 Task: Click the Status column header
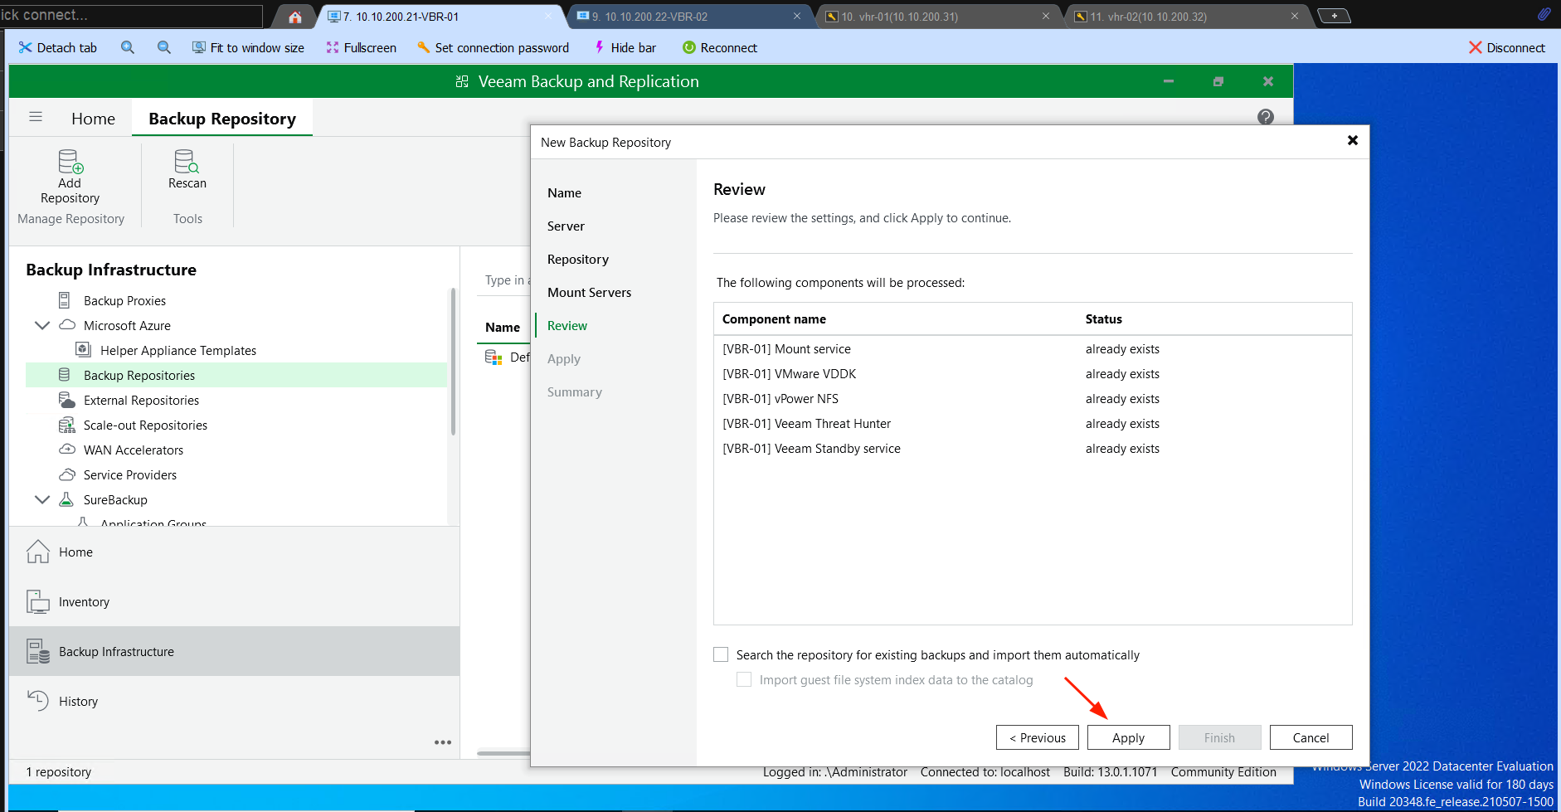1103,318
